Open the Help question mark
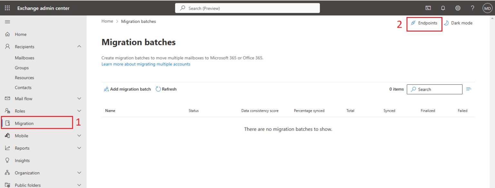495x188 pixels. click(x=472, y=8)
